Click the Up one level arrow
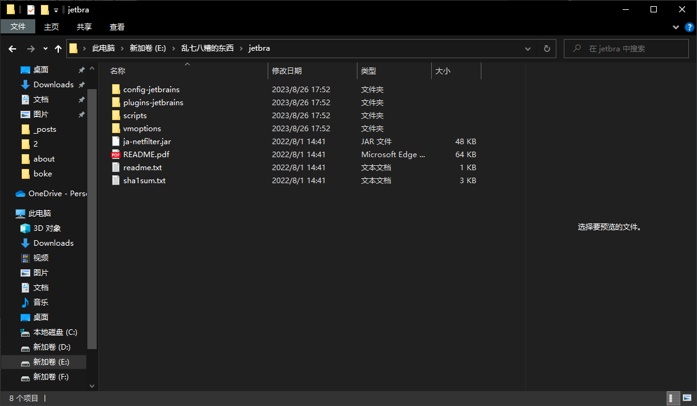The image size is (697, 406). [58, 49]
